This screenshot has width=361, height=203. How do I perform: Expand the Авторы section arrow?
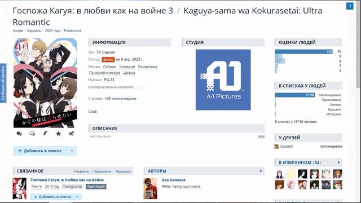coord(261,171)
